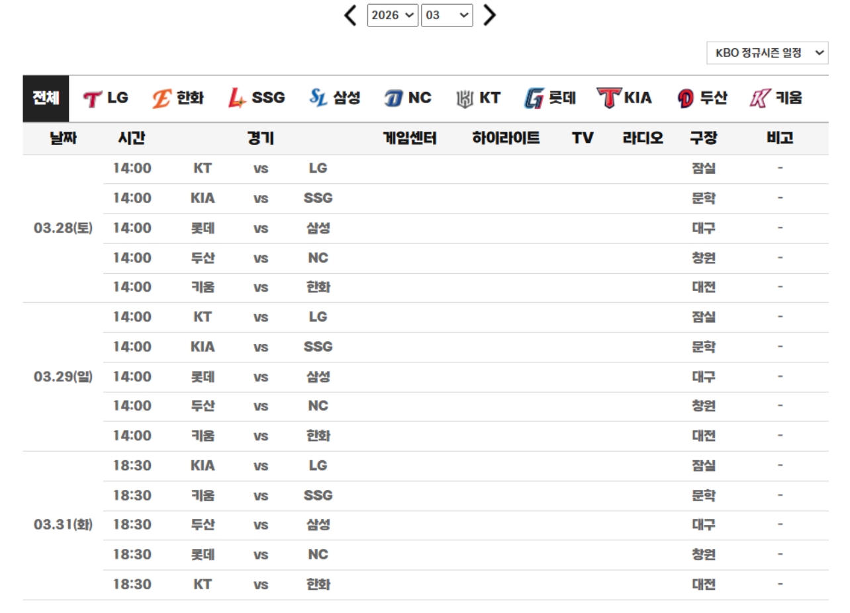Open the 03 month dropdown
This screenshot has width=850, height=613.
click(447, 15)
